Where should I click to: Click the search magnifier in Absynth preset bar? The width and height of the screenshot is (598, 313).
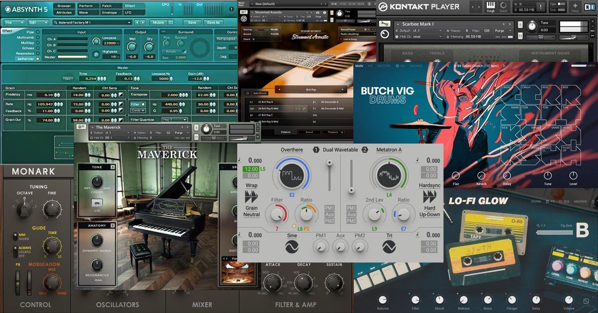56,22
